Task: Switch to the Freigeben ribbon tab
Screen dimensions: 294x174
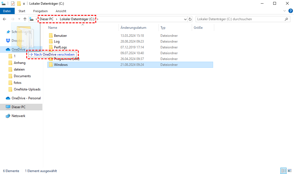Action: click(x=40, y=11)
